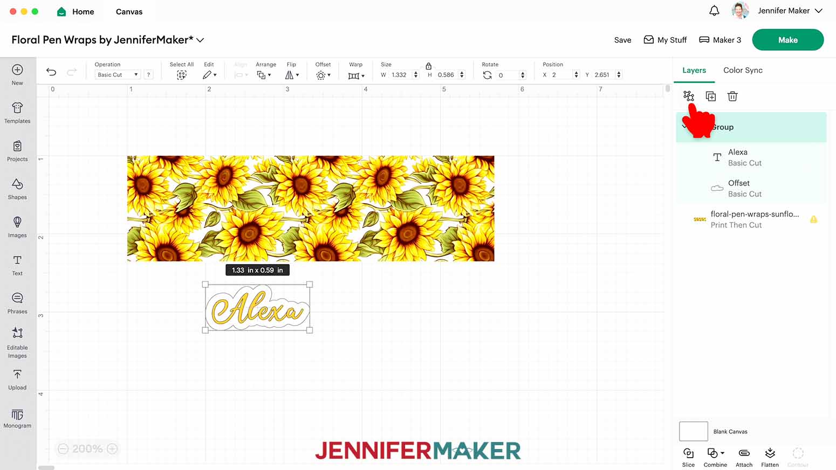Click the Upload icon

17,375
